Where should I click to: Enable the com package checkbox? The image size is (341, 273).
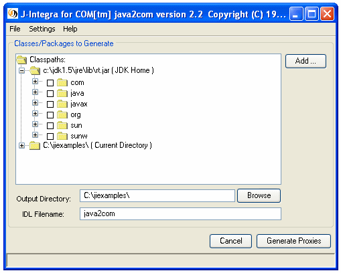point(50,83)
